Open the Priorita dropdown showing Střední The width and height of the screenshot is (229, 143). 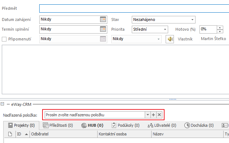point(165,29)
